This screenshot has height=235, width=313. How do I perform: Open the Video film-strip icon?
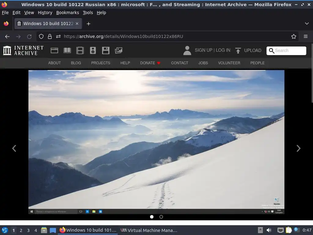click(80, 50)
